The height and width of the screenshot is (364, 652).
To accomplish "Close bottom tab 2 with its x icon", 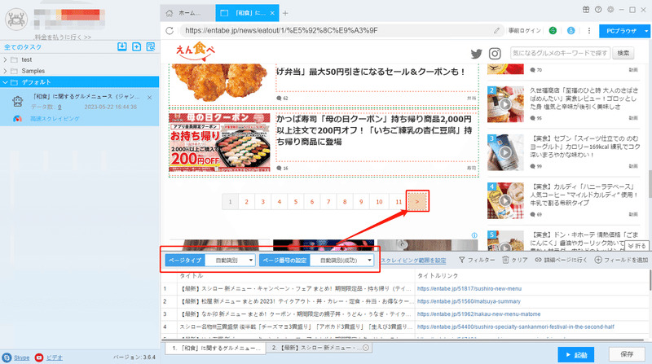I will coord(365,348).
